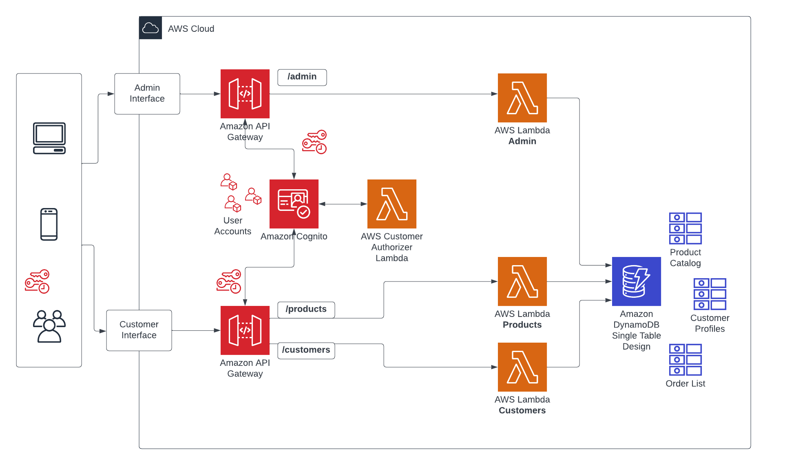Click the keys icon in the client panel

(x=37, y=281)
